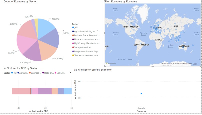Select the 'First Economy by Economy' map title
Viewport: 202px width, 115px height.
point(121,2)
